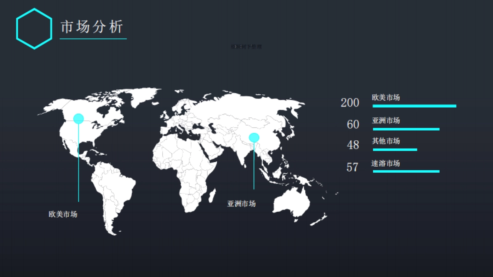The image size is (493, 277).
Task: Click the cyan marker circle on Asia
Action: [254, 137]
